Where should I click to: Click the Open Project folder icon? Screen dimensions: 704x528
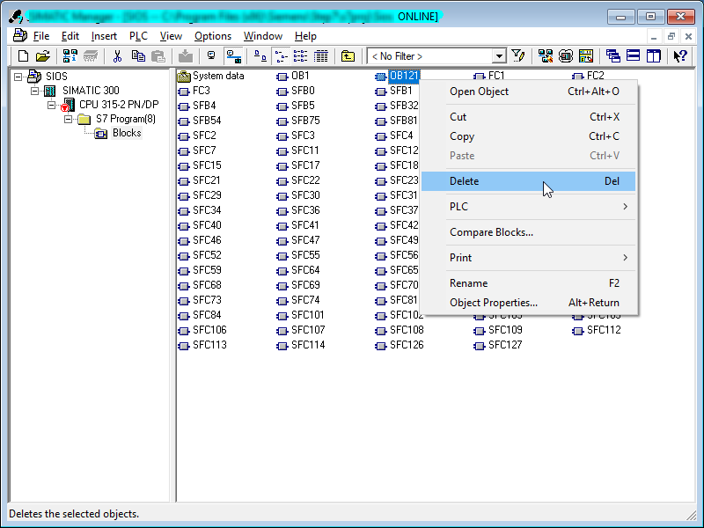coord(42,55)
